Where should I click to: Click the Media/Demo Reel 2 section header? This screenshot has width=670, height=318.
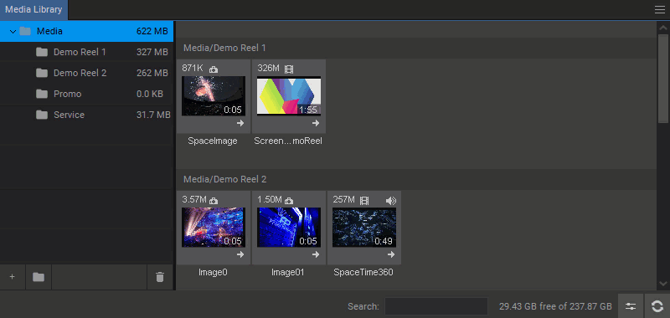416,179
